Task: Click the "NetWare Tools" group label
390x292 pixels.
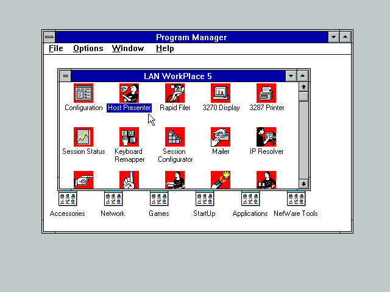Action: tap(296, 214)
